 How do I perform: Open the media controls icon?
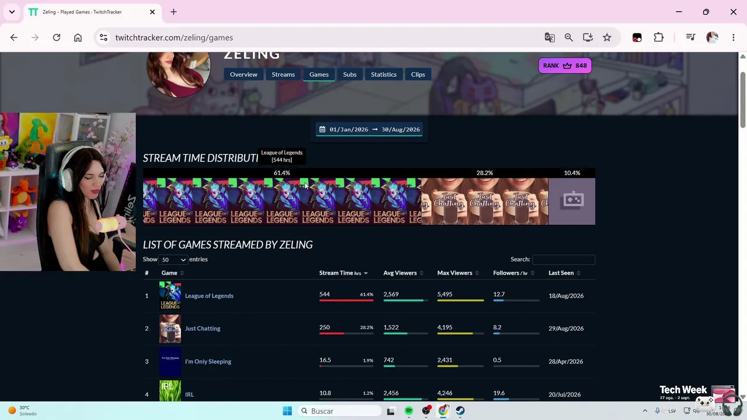[690, 37]
